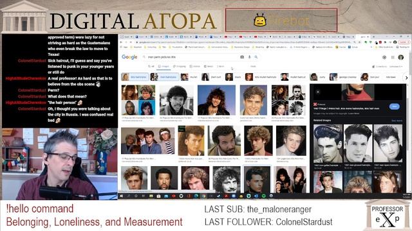Open the long-haired man on blue background result

tap(216, 100)
